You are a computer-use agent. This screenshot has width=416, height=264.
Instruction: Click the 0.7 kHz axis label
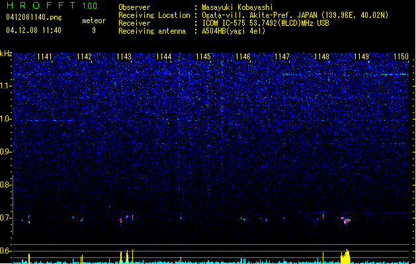pos(5,218)
